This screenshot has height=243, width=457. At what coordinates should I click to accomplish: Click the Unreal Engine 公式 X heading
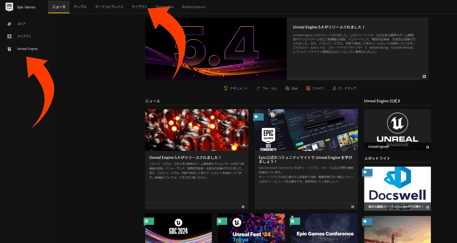[x=382, y=101]
